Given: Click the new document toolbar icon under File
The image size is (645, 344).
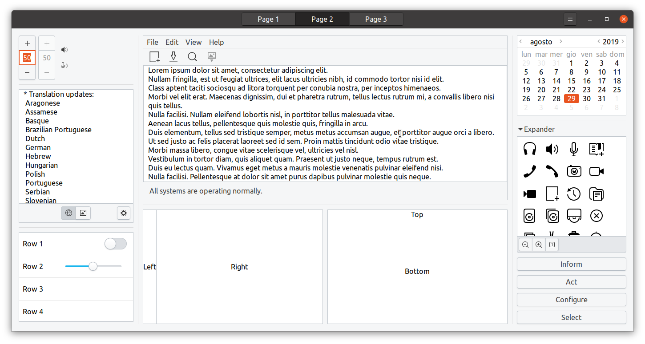Looking at the screenshot, I should (x=154, y=57).
